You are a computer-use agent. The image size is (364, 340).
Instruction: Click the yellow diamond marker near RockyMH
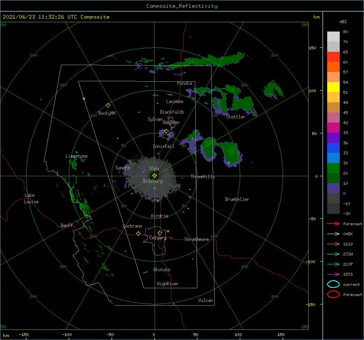coord(108,106)
